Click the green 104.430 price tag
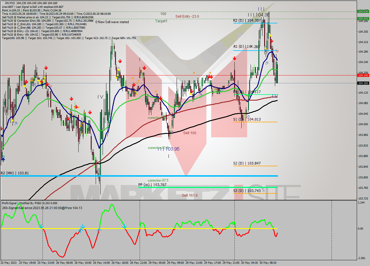370x266 pixels. click(363, 11)
